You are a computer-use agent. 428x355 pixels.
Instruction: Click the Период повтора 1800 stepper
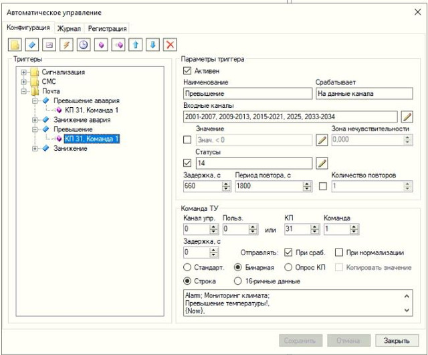(x=274, y=186)
